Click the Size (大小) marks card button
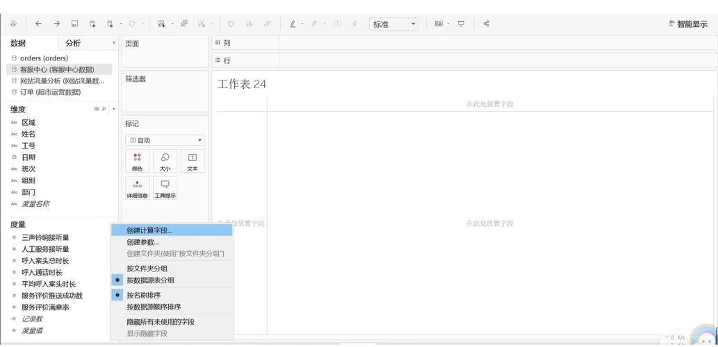Screen dimensions: 718x347 165,162
